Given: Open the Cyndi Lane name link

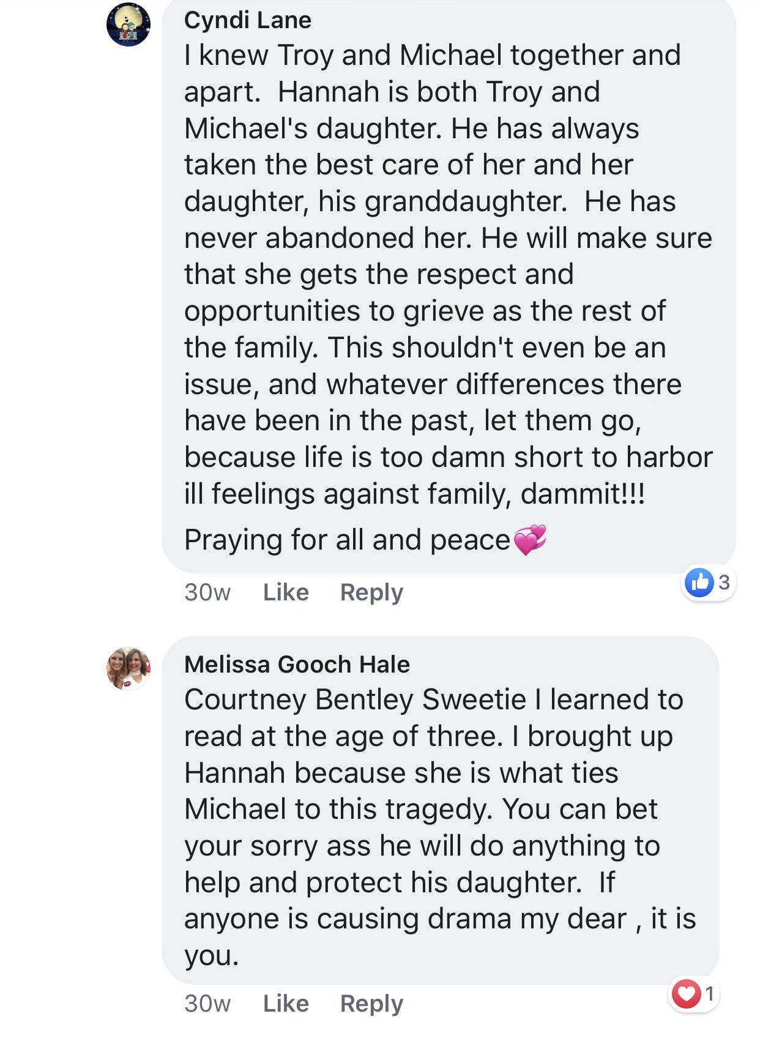Looking at the screenshot, I should click(248, 20).
